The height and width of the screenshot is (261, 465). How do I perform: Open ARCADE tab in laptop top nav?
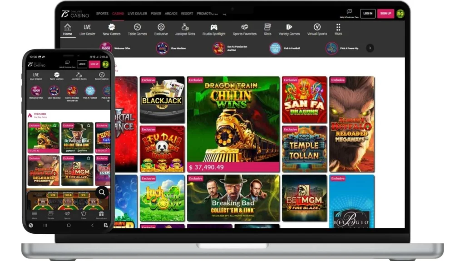[171, 14]
